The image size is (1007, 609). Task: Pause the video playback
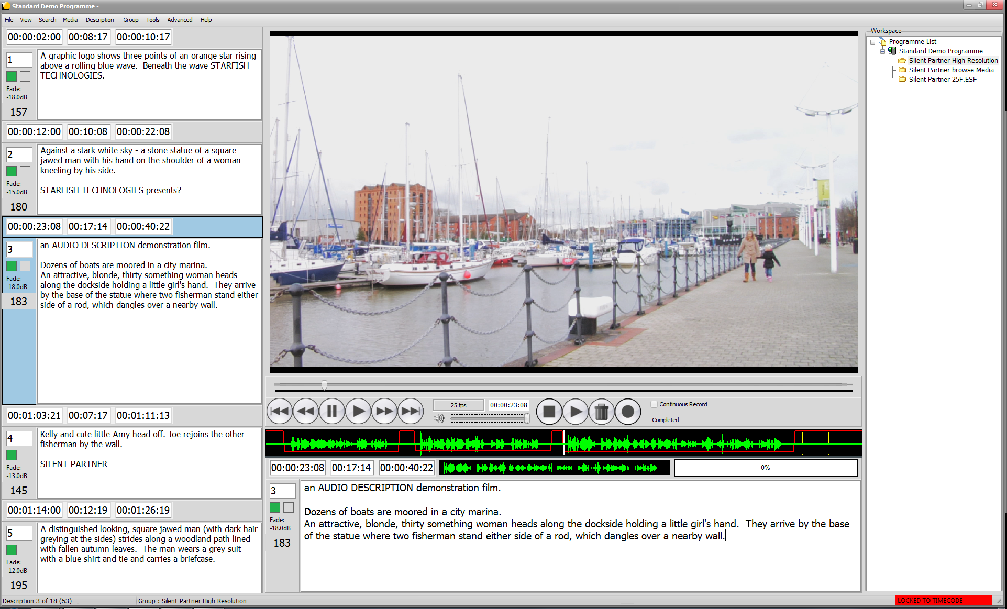(332, 411)
